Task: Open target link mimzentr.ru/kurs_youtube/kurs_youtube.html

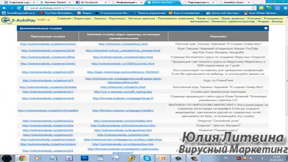Action: coord(123,50)
